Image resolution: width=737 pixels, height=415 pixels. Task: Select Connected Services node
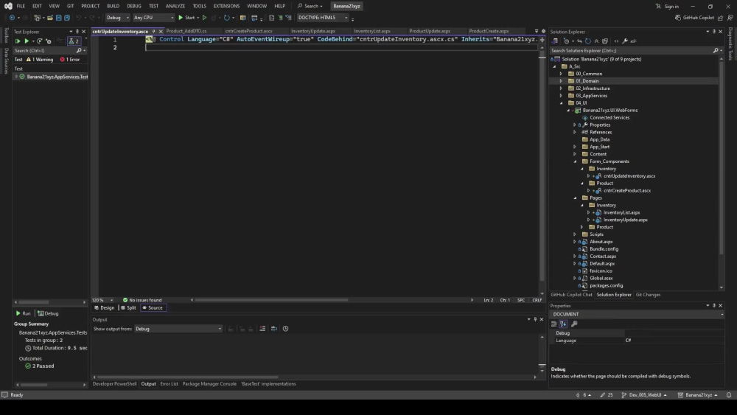[x=609, y=117]
